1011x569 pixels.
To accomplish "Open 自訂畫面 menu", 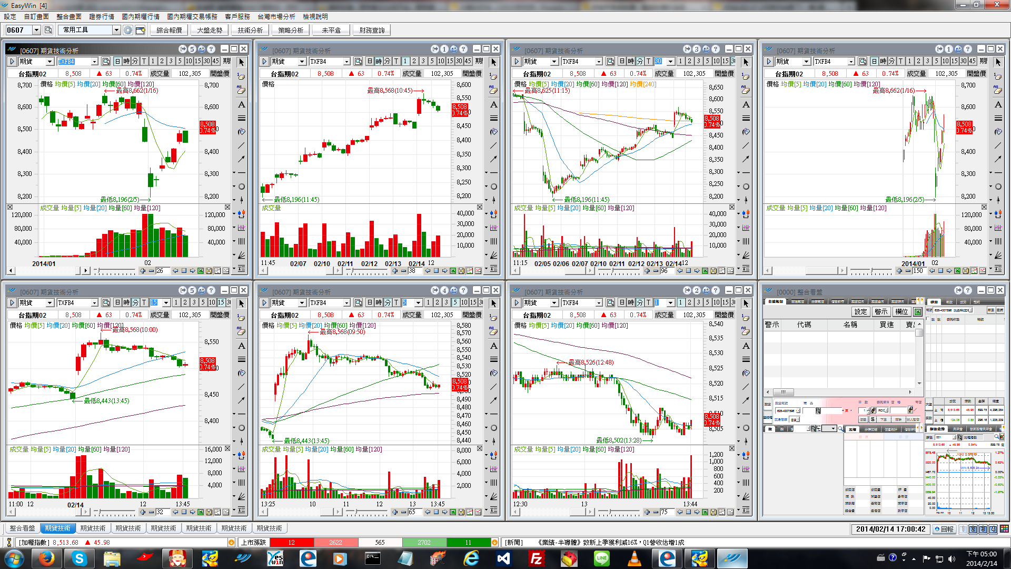I will pos(36,17).
